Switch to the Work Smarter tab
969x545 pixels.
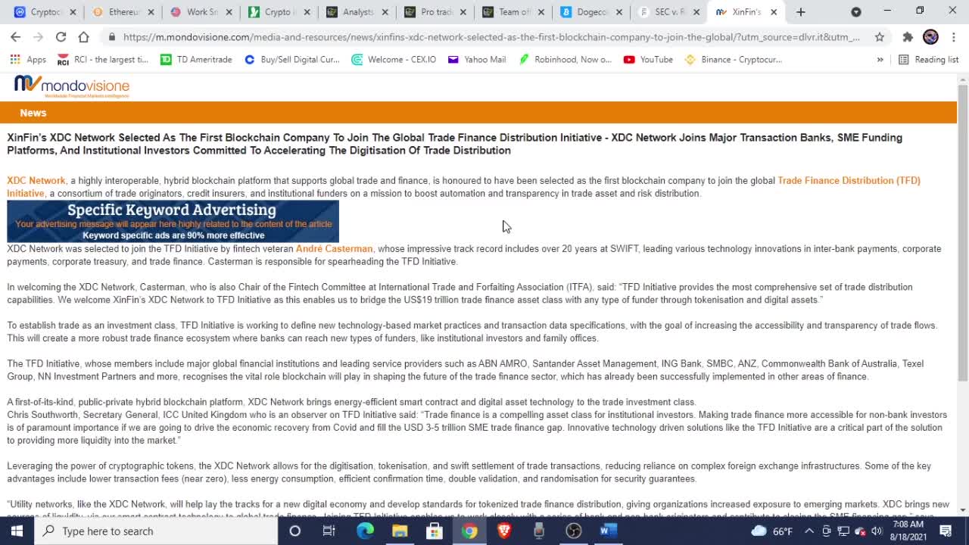click(x=201, y=12)
